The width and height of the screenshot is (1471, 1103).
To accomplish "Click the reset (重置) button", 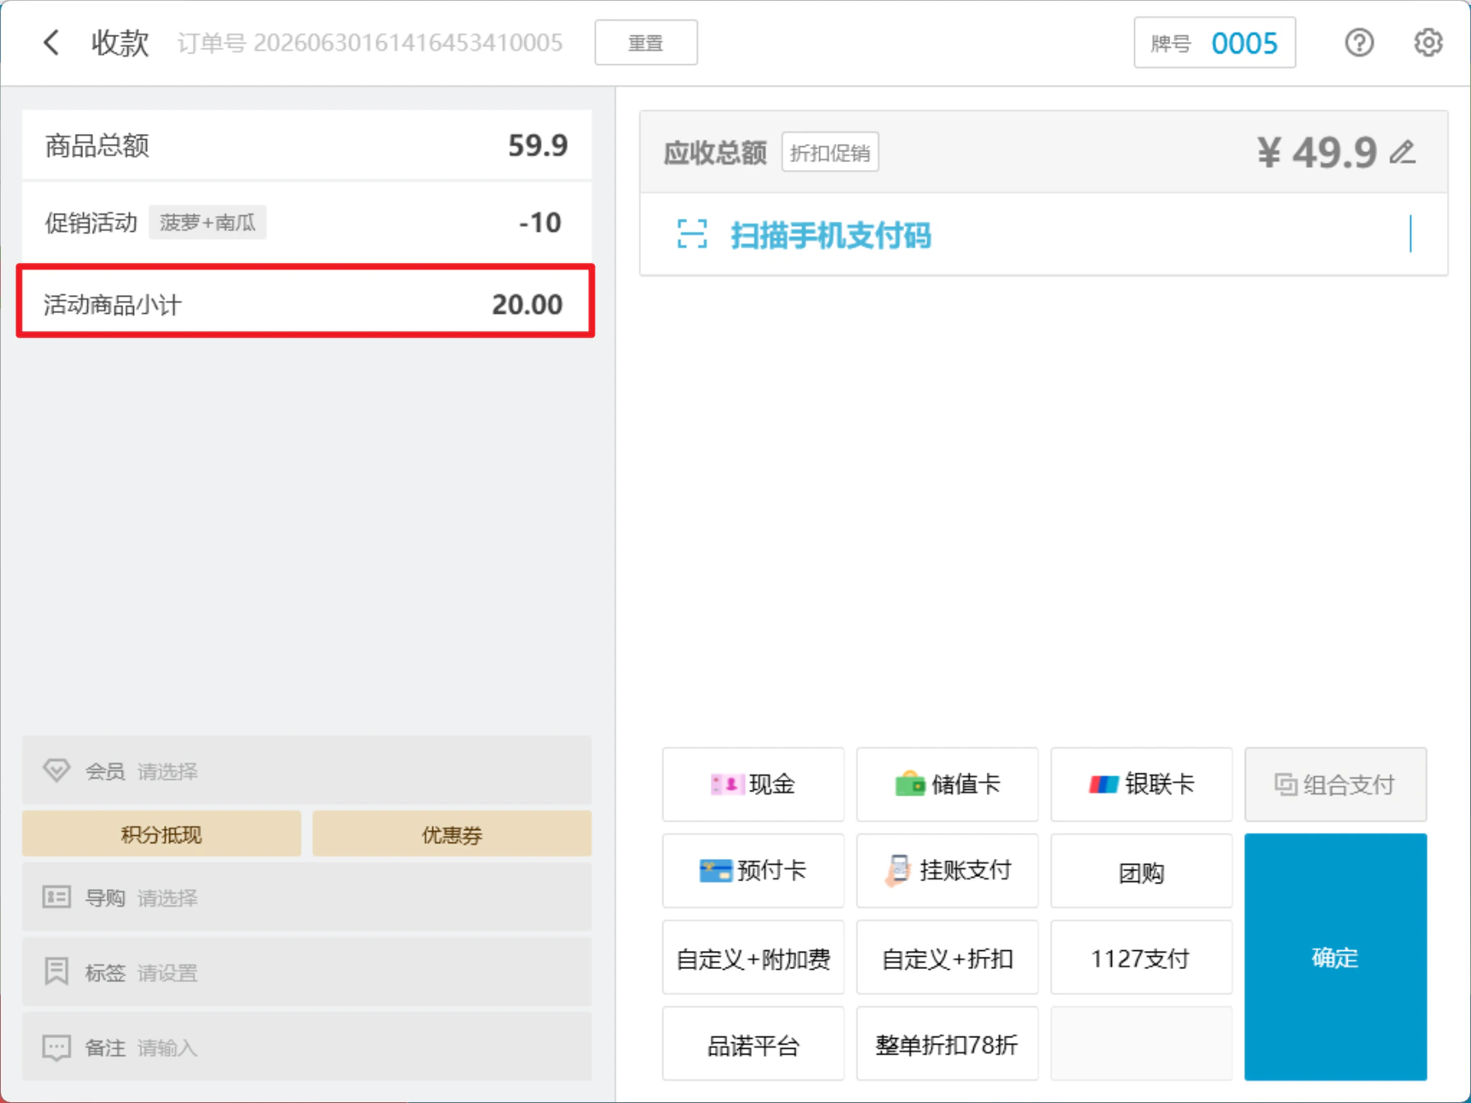I will (x=646, y=43).
